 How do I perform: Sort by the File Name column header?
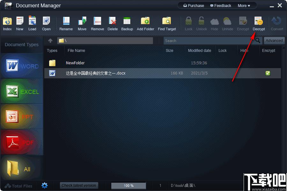click(76, 50)
